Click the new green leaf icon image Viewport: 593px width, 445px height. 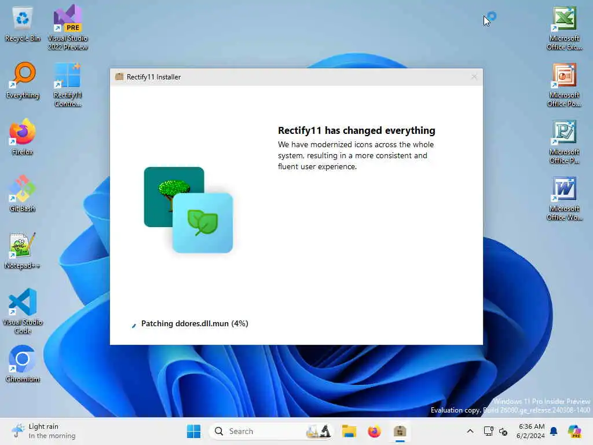203,223
